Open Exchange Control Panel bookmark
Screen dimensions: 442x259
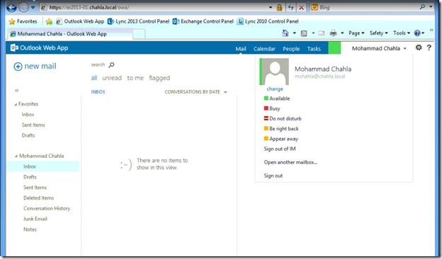203,21
